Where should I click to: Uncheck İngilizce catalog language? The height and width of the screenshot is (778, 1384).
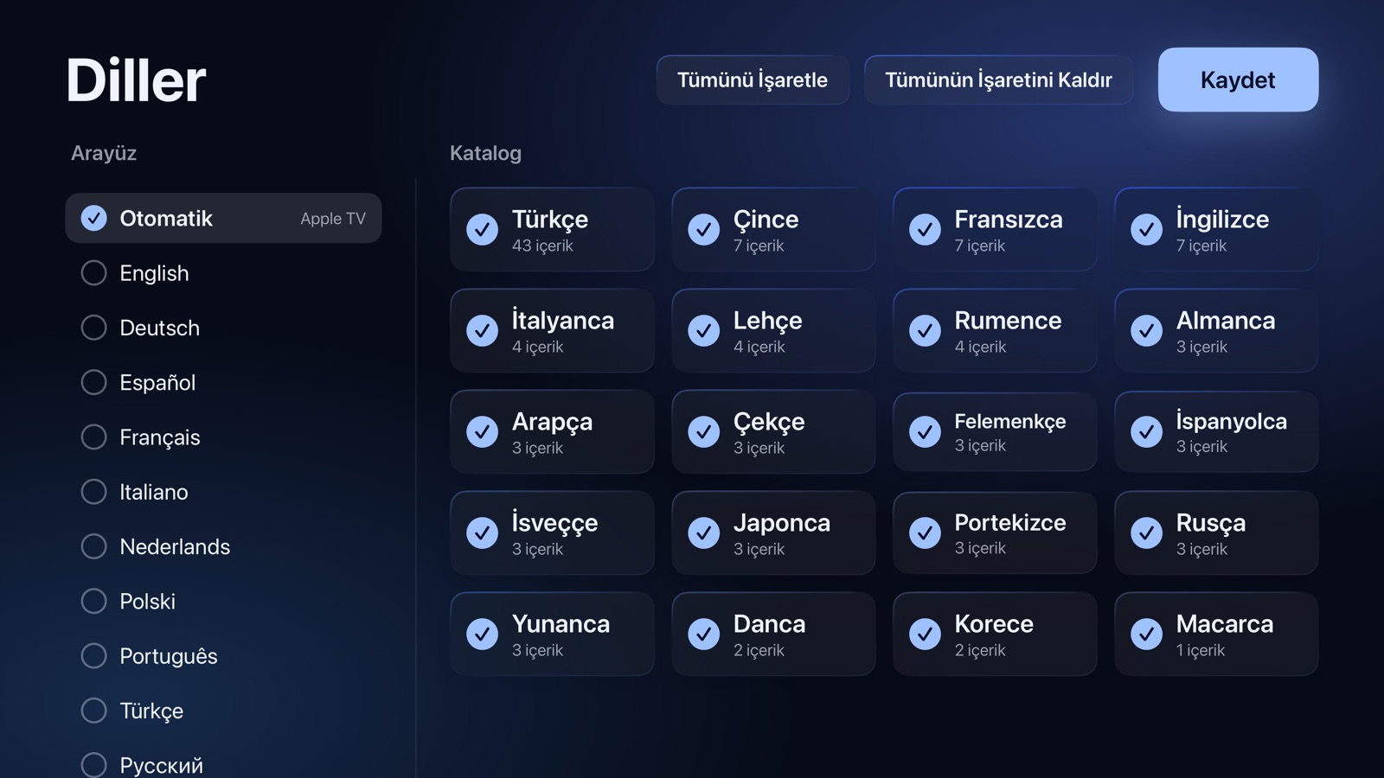[x=1216, y=230]
